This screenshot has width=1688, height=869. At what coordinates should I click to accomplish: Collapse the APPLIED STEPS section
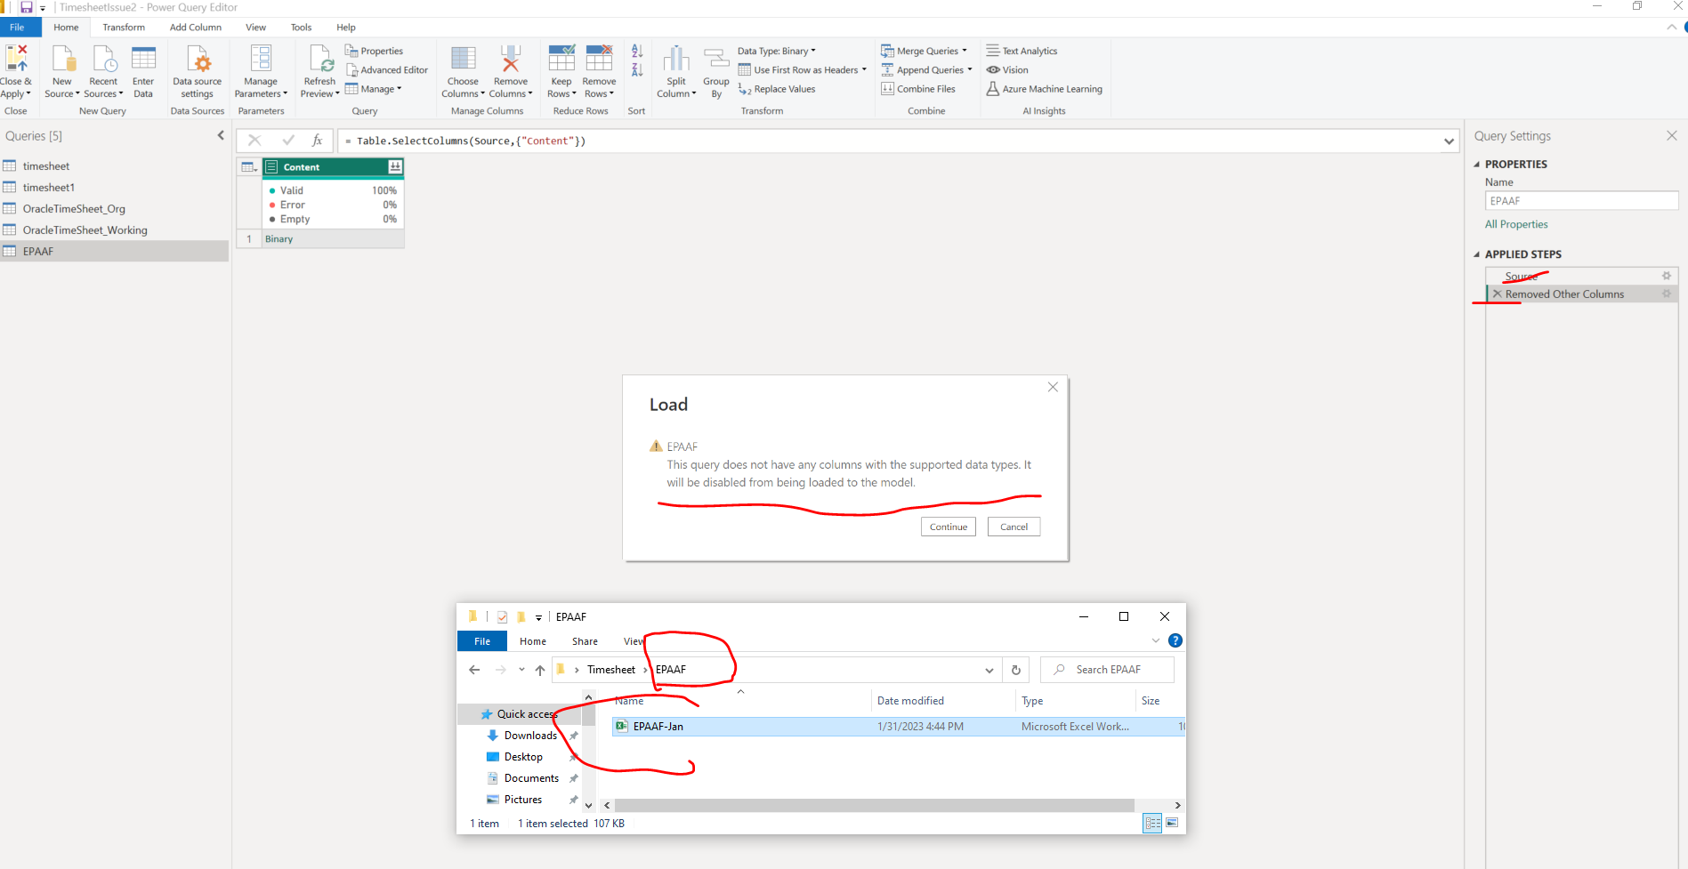click(x=1477, y=254)
